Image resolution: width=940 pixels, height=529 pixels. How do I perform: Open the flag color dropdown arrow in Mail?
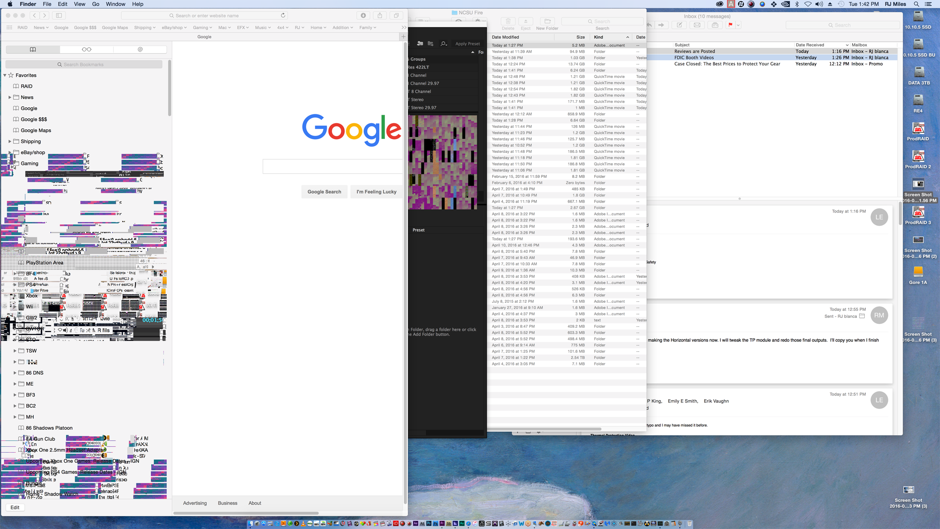738,25
